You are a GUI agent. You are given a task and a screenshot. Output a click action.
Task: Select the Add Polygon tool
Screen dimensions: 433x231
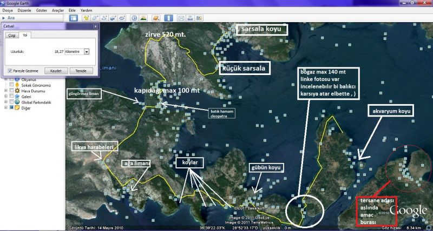click(x=95, y=18)
